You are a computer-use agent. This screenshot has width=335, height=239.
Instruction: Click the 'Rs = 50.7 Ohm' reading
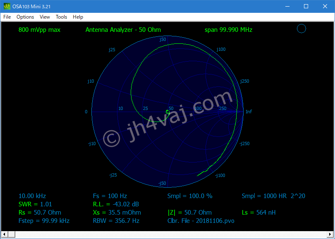[40, 213]
